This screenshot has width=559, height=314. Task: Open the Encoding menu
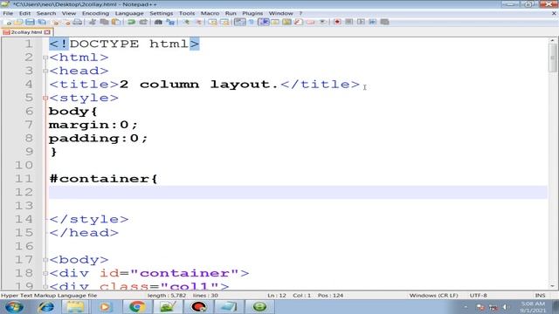[x=95, y=13]
